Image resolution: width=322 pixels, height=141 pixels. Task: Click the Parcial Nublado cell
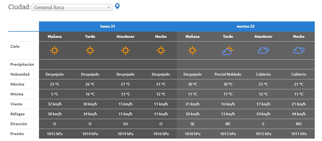[x=228, y=74]
